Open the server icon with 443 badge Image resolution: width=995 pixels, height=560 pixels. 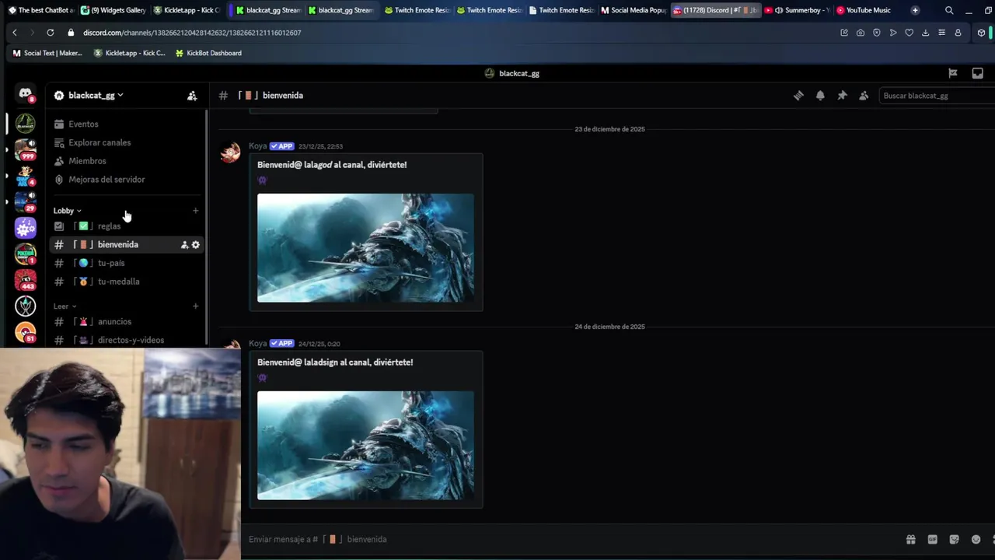tap(25, 280)
